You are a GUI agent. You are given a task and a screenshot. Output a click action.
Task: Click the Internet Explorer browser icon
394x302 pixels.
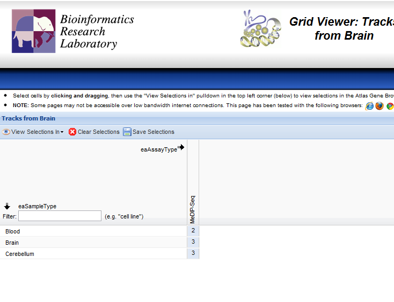click(369, 106)
